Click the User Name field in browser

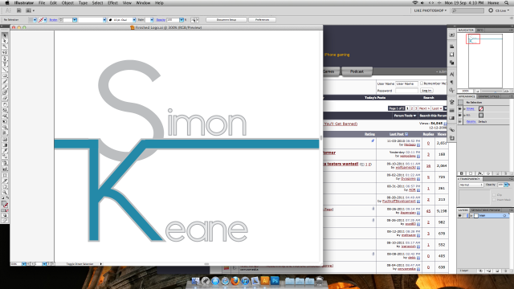coord(406,83)
